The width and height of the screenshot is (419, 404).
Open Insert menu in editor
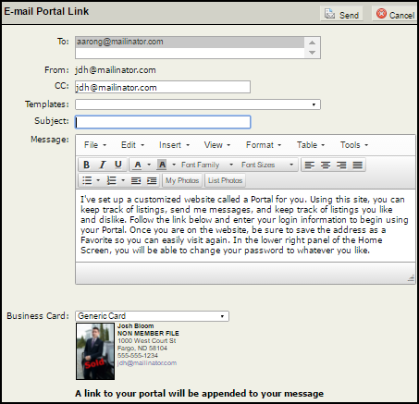174,145
